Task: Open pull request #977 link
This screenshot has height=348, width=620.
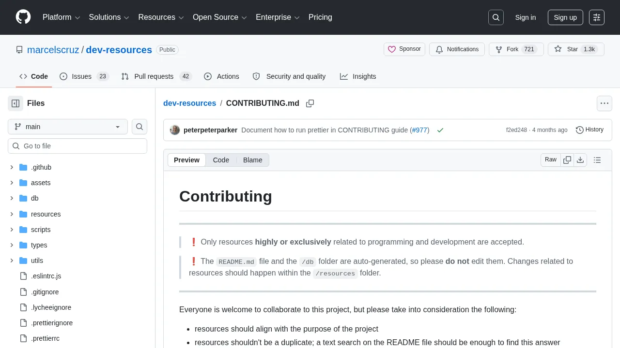Action: pyautogui.click(x=419, y=130)
